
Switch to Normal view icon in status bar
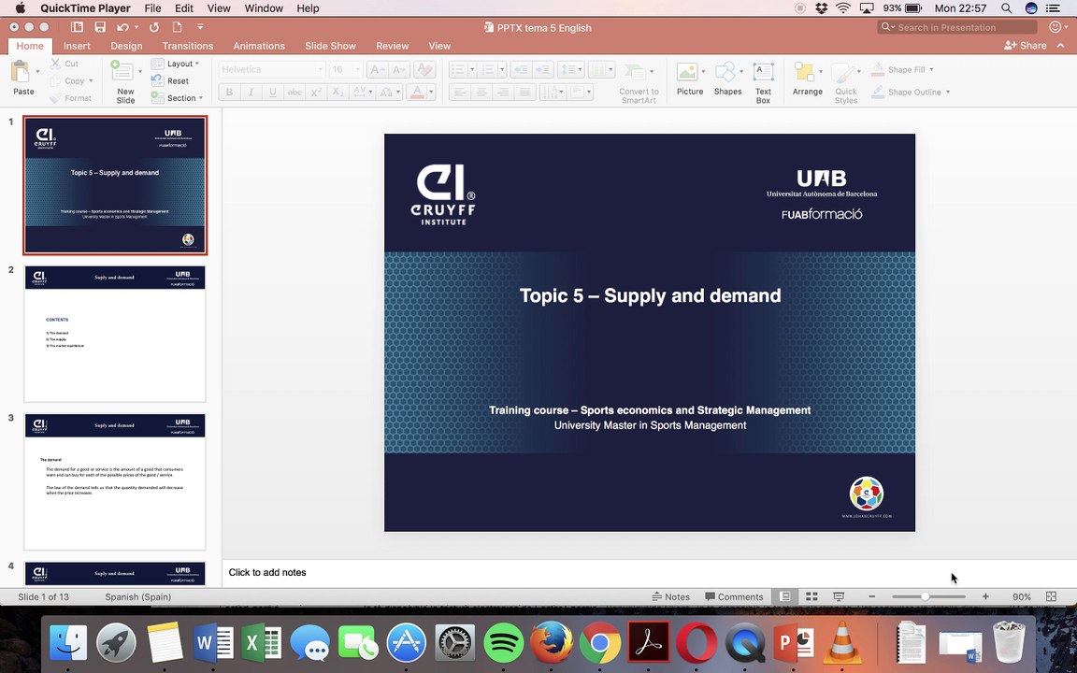point(784,596)
